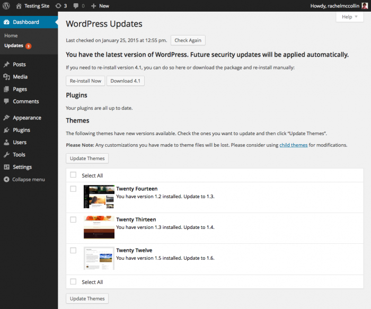Open the WordPress logo menu
371x309 pixels.
click(x=6, y=6)
